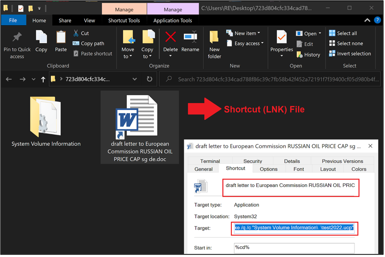
Task: Go forward with the right arrow
Action: [22, 79]
